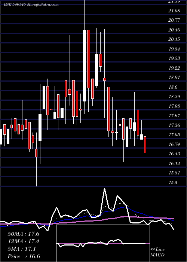
Task: Click the 17.05 price axis label
Action: [x=174, y=135]
